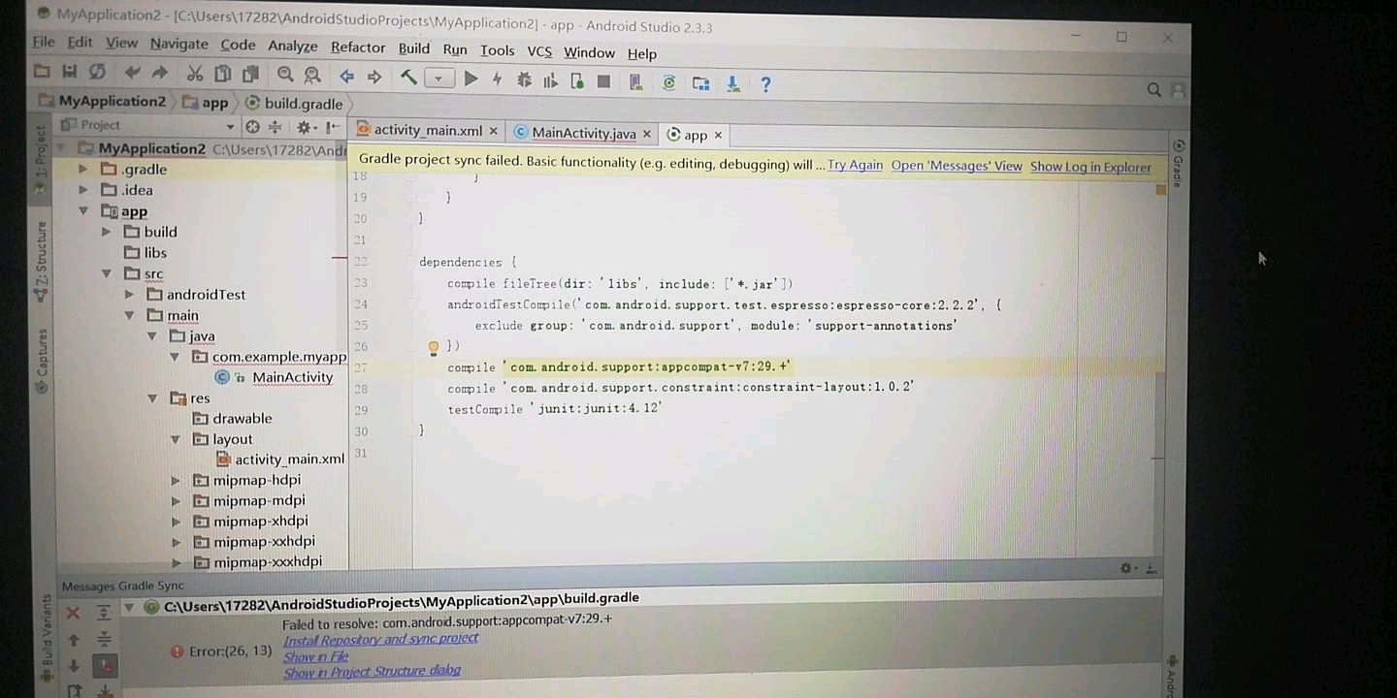Click the AVD Manager phone icon

point(635,82)
